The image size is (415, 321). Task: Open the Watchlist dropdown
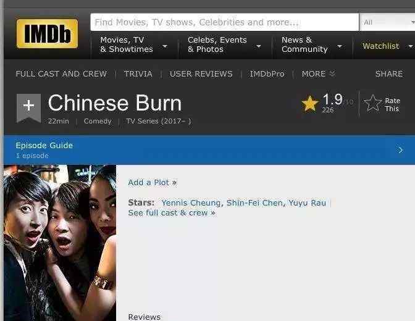[410, 46]
